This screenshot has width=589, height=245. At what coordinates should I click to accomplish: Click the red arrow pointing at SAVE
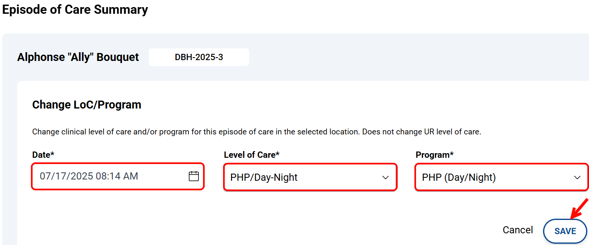(x=580, y=208)
